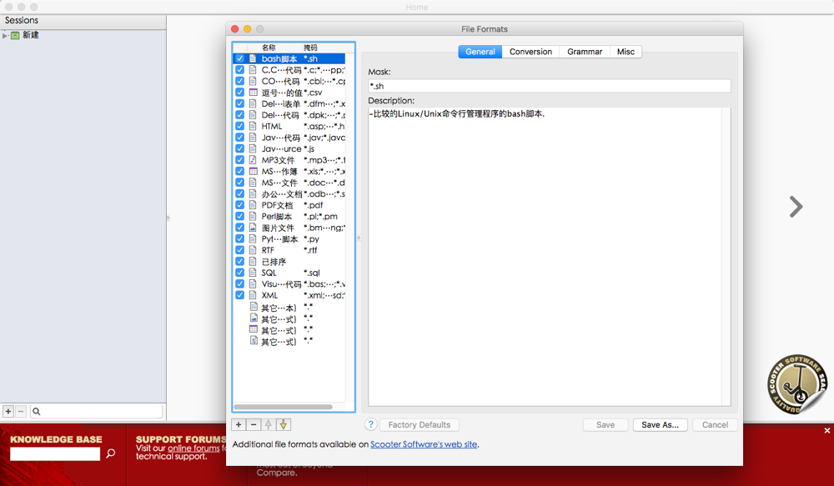
Task: Click into the Mask input field
Action: tap(549, 86)
